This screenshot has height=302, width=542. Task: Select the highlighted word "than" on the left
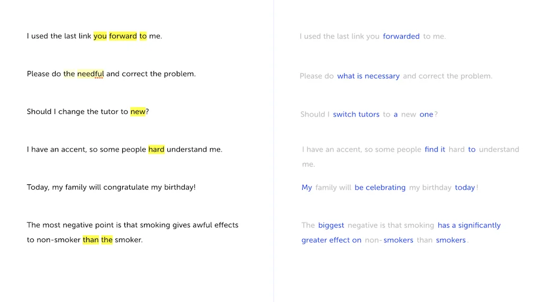click(x=91, y=240)
